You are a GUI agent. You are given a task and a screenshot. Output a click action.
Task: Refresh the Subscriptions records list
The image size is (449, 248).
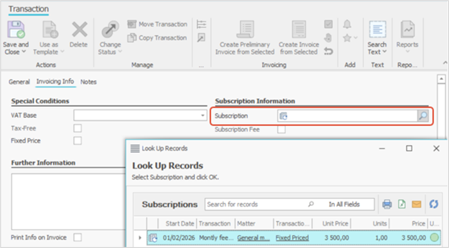tap(433, 204)
